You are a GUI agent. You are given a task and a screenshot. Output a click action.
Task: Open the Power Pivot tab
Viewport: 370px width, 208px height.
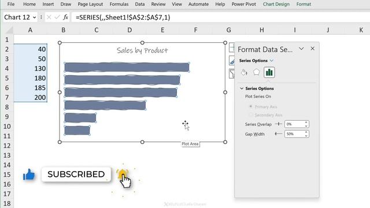pyautogui.click(x=244, y=4)
